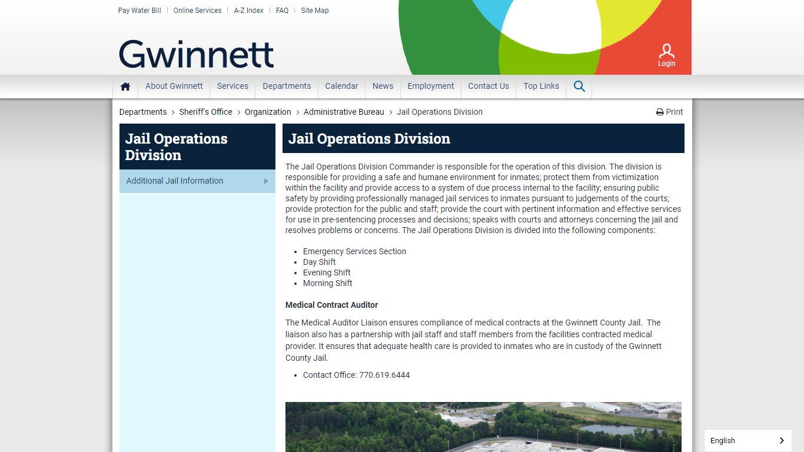Open the Departments navigation menu
804x452 pixels.
click(287, 86)
